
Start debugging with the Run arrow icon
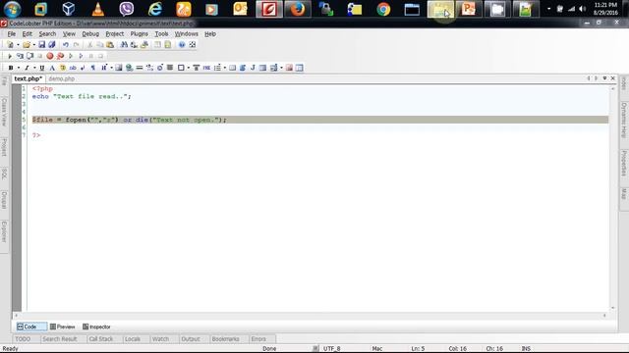[10, 56]
